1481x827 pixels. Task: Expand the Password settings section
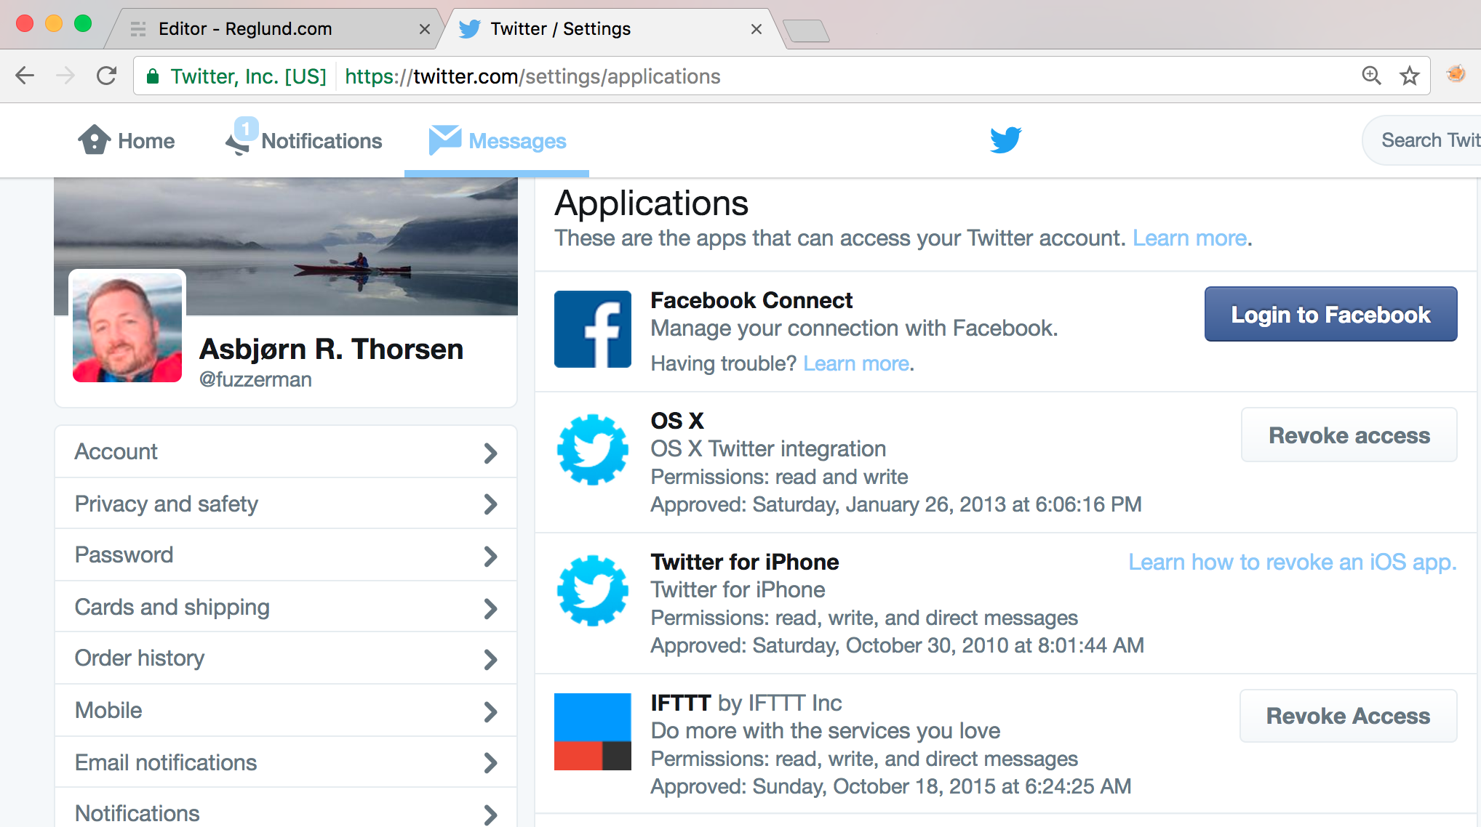(x=288, y=554)
